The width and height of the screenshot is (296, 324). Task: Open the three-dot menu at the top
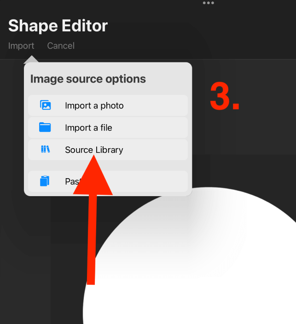click(x=209, y=3)
